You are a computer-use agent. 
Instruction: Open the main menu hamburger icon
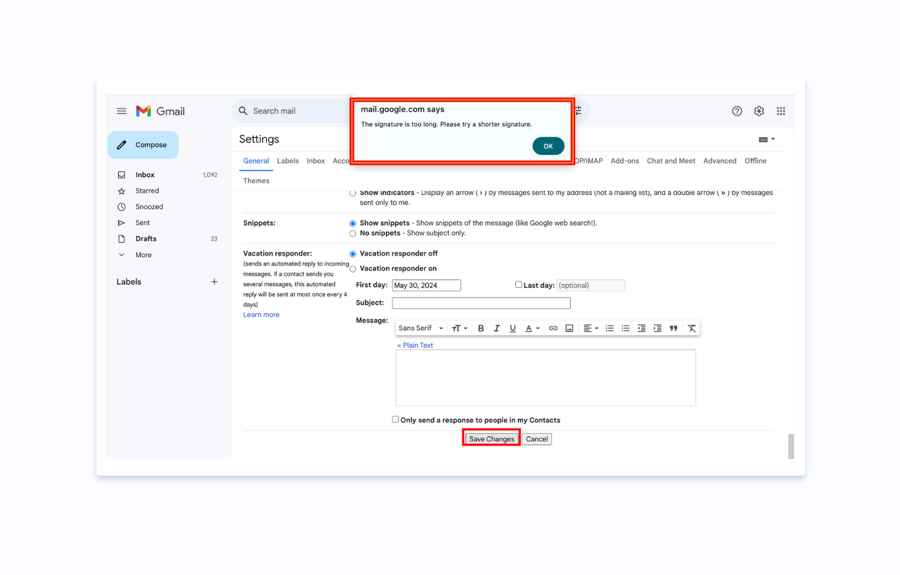tap(121, 111)
